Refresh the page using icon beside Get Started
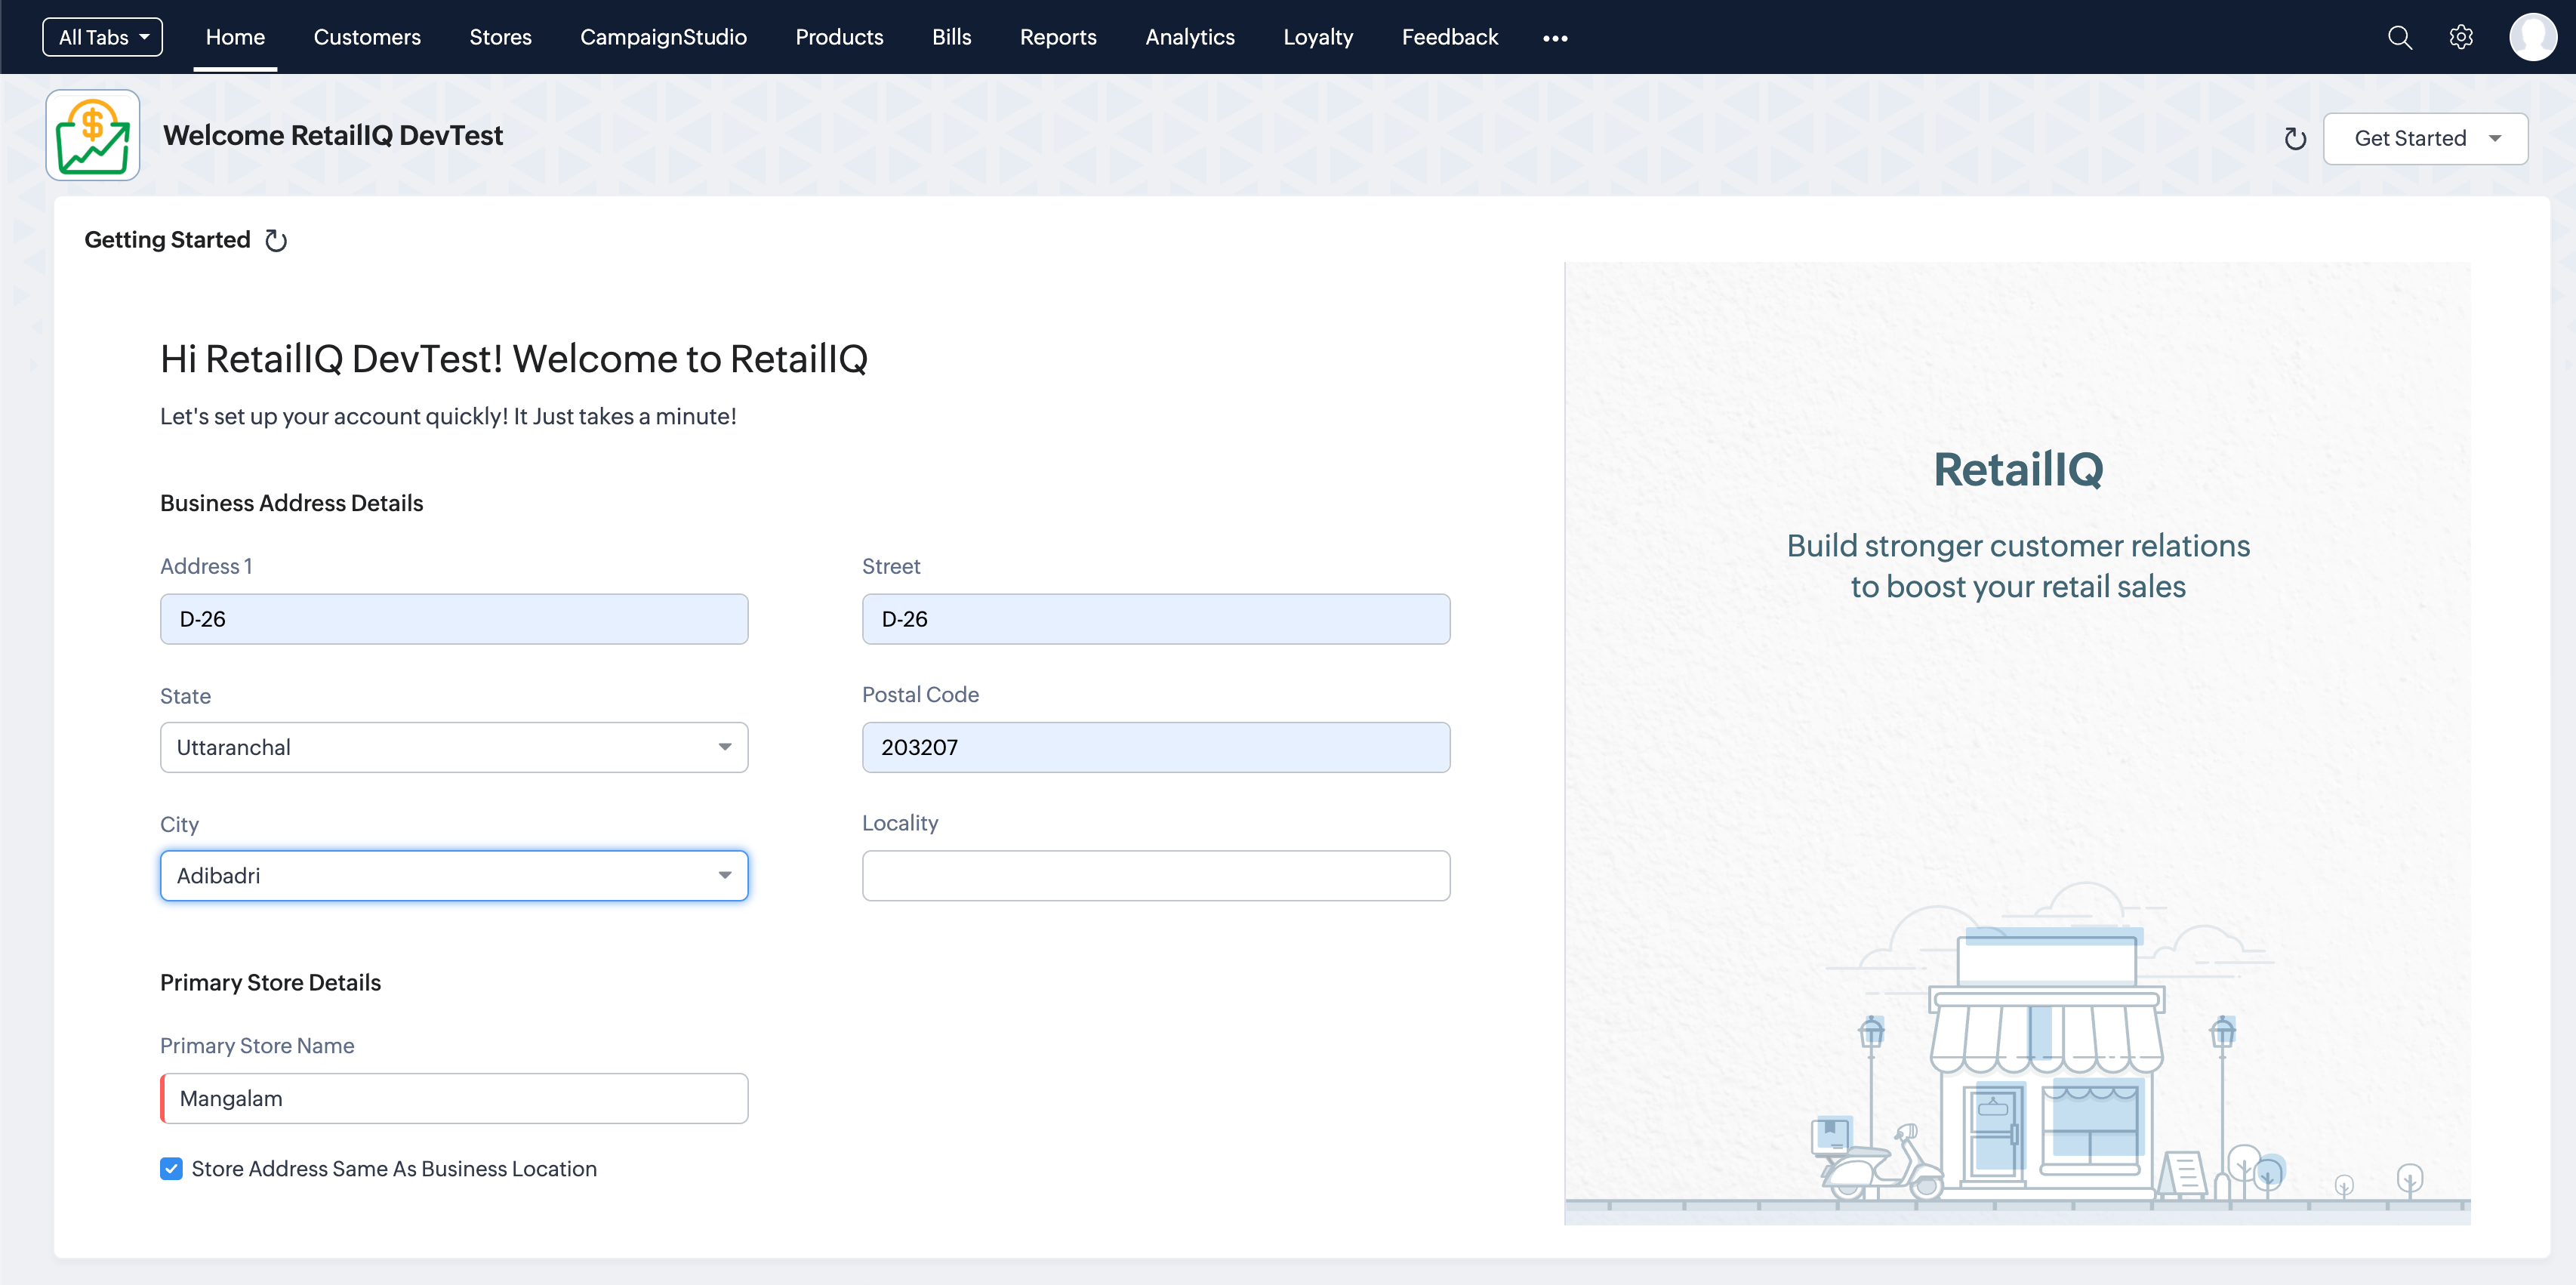Image resolution: width=2576 pixels, height=1285 pixels. click(2295, 139)
